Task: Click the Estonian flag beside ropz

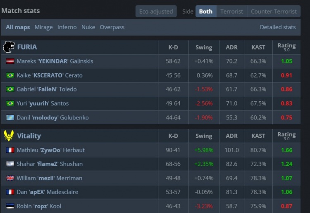Action: pos(10,206)
